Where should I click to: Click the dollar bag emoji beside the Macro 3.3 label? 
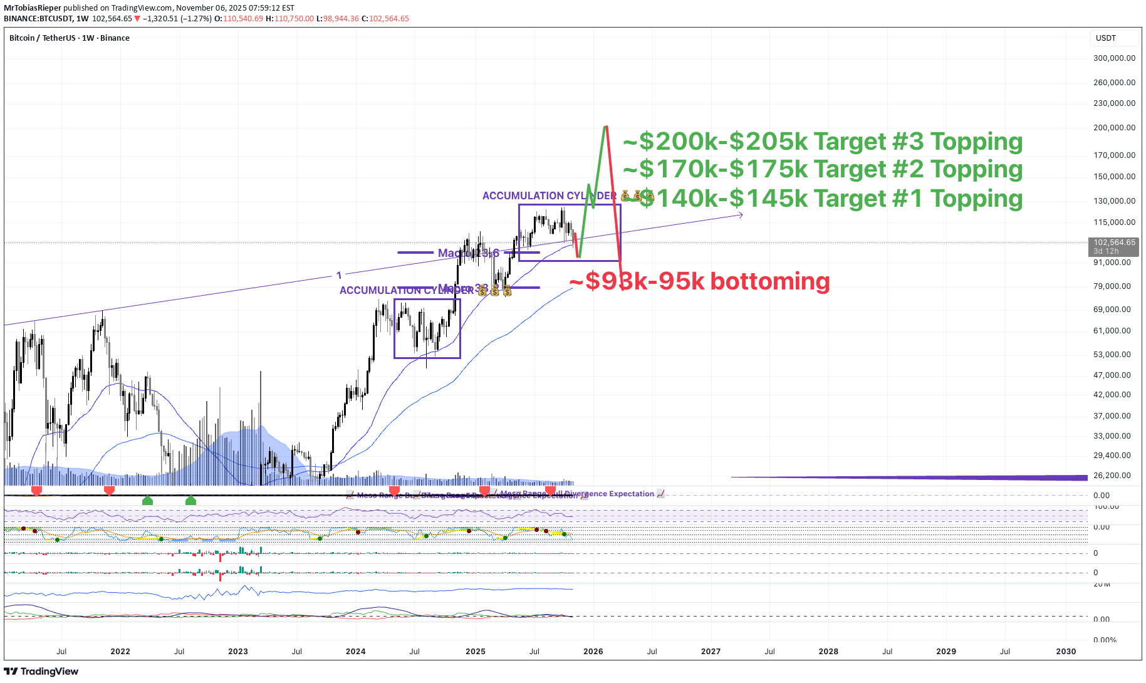(496, 291)
